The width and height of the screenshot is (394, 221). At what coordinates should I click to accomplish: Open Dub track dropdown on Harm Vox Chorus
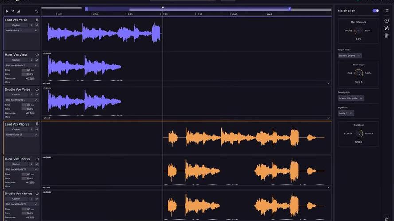22,169
